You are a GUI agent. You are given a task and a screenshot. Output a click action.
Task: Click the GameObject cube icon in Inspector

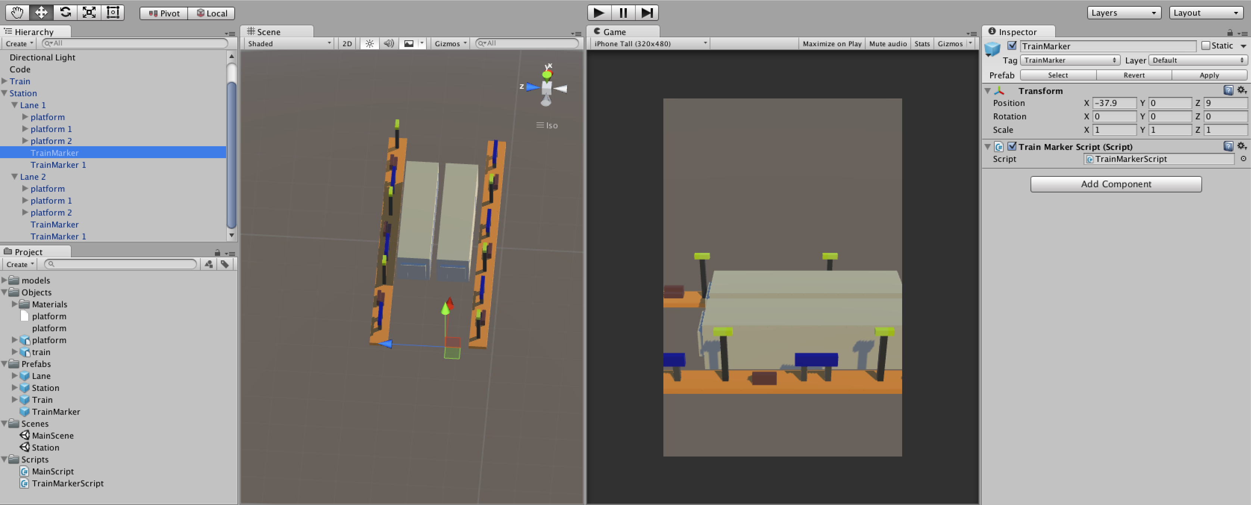pyautogui.click(x=992, y=49)
